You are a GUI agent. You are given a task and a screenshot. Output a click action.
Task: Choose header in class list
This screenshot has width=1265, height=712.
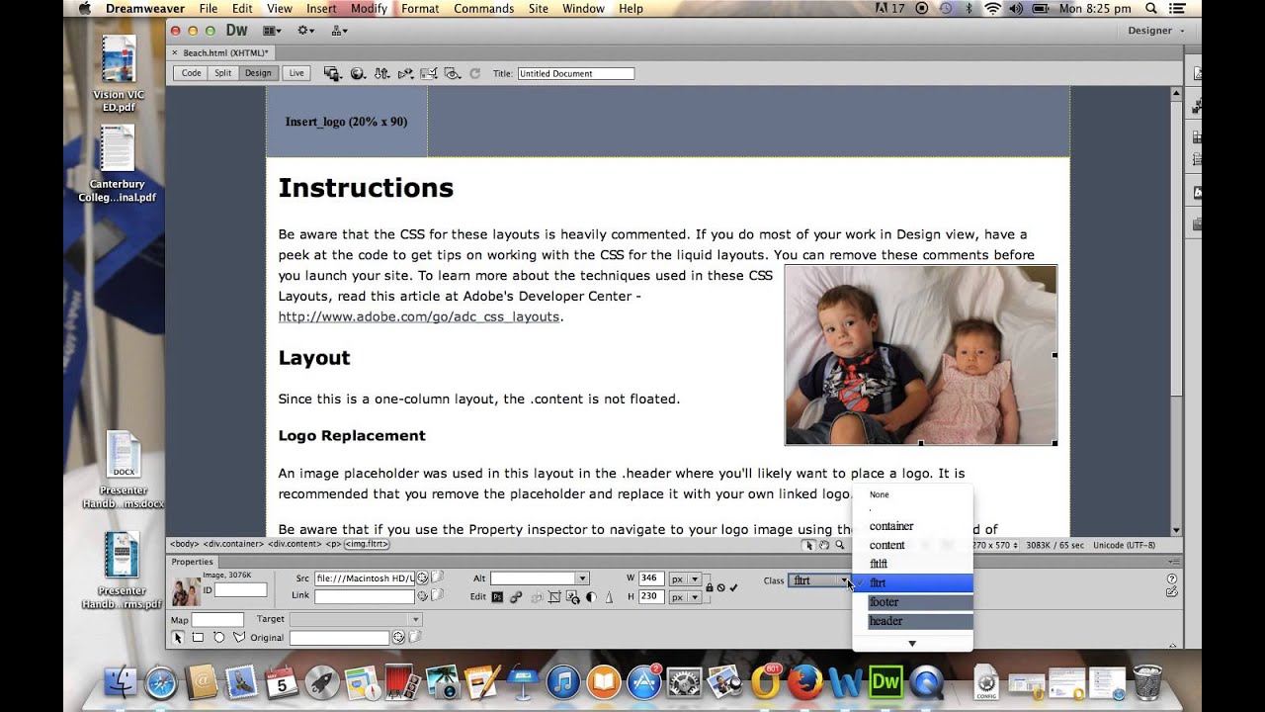pyautogui.click(x=912, y=621)
